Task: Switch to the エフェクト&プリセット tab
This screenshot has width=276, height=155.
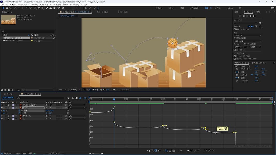Action: 259,63
